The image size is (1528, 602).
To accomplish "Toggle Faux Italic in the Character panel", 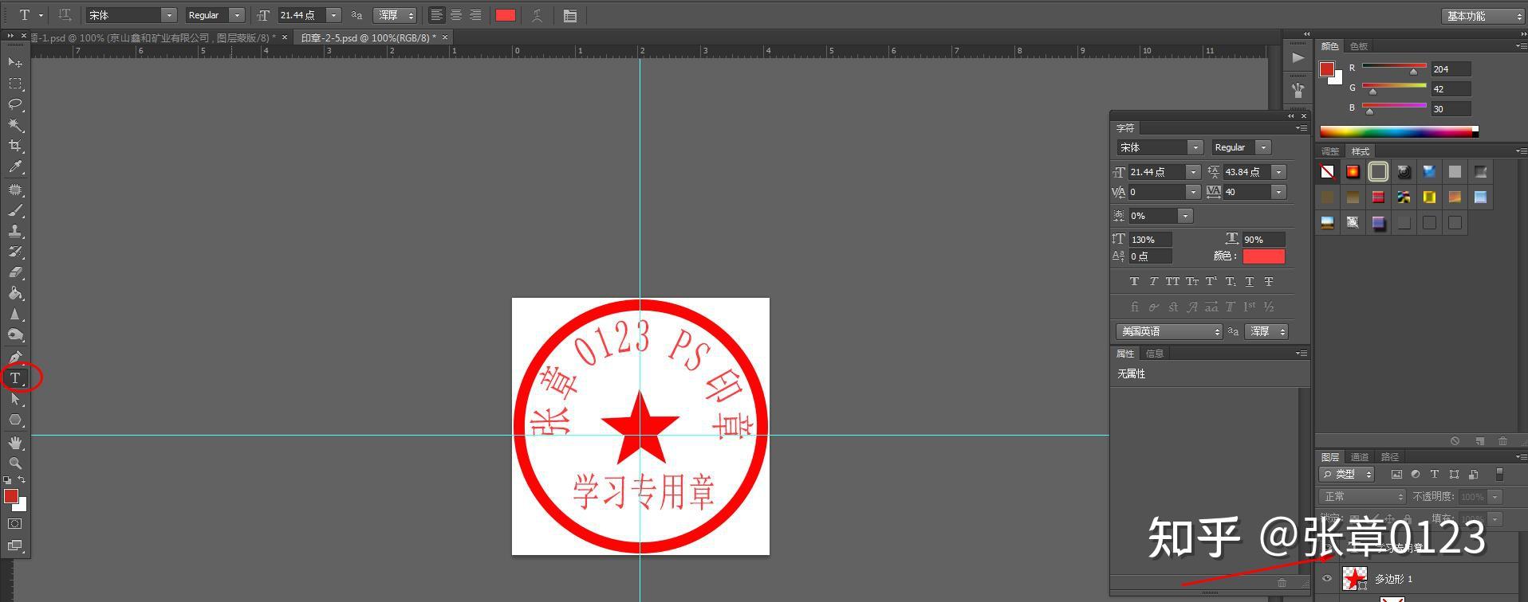I will coord(1153,282).
